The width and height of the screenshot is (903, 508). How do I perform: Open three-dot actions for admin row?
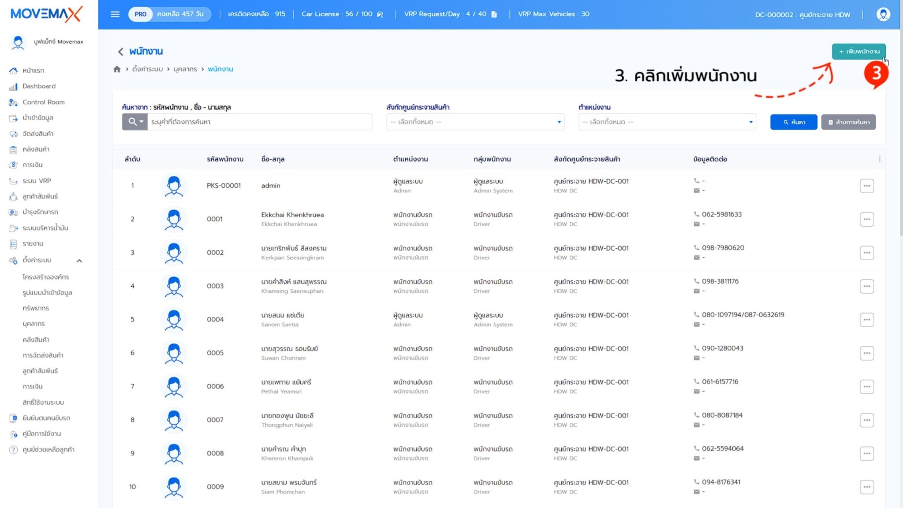[x=866, y=186]
